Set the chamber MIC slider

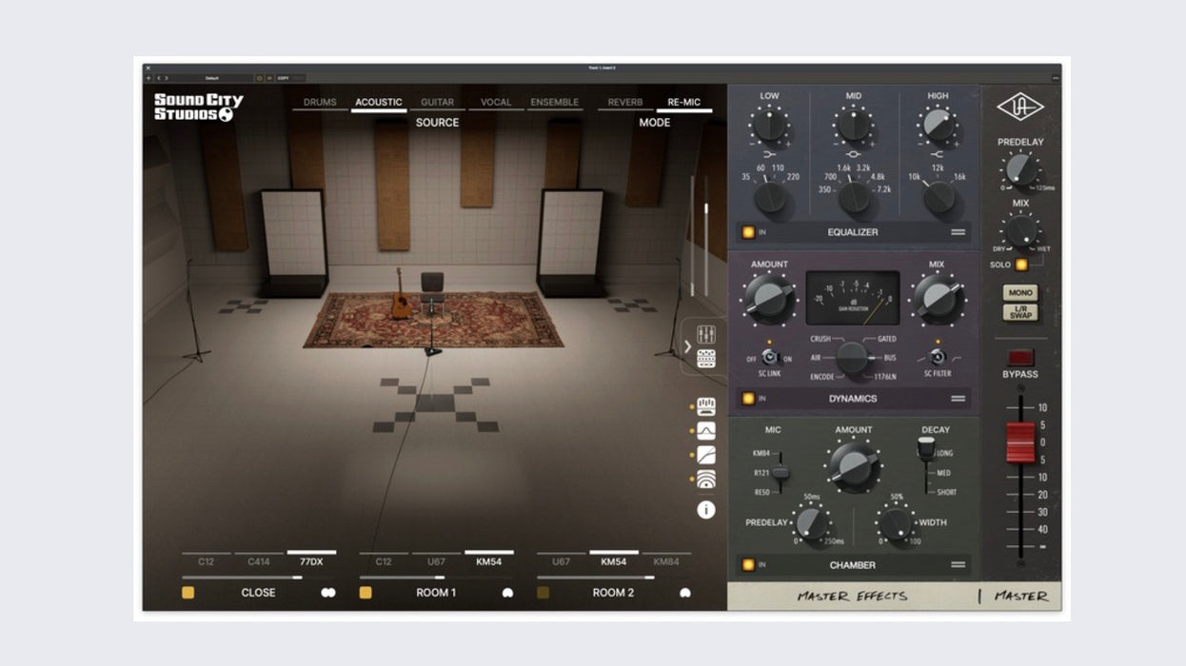tap(780, 472)
